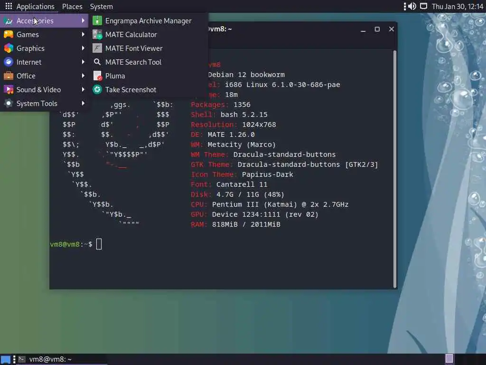Screen dimensions: 486x365
Task: Open the Places menu
Action: click(x=72, y=7)
